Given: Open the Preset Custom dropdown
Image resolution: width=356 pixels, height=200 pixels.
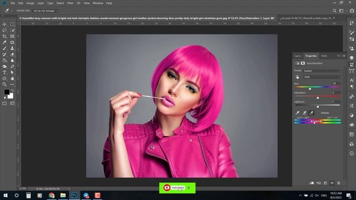Looking at the screenshot, I should (x=322, y=71).
